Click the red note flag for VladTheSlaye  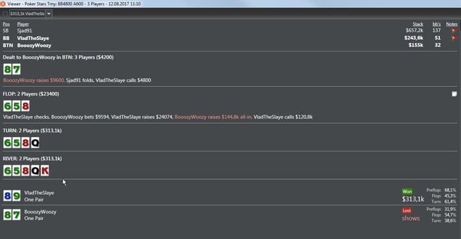454,38
